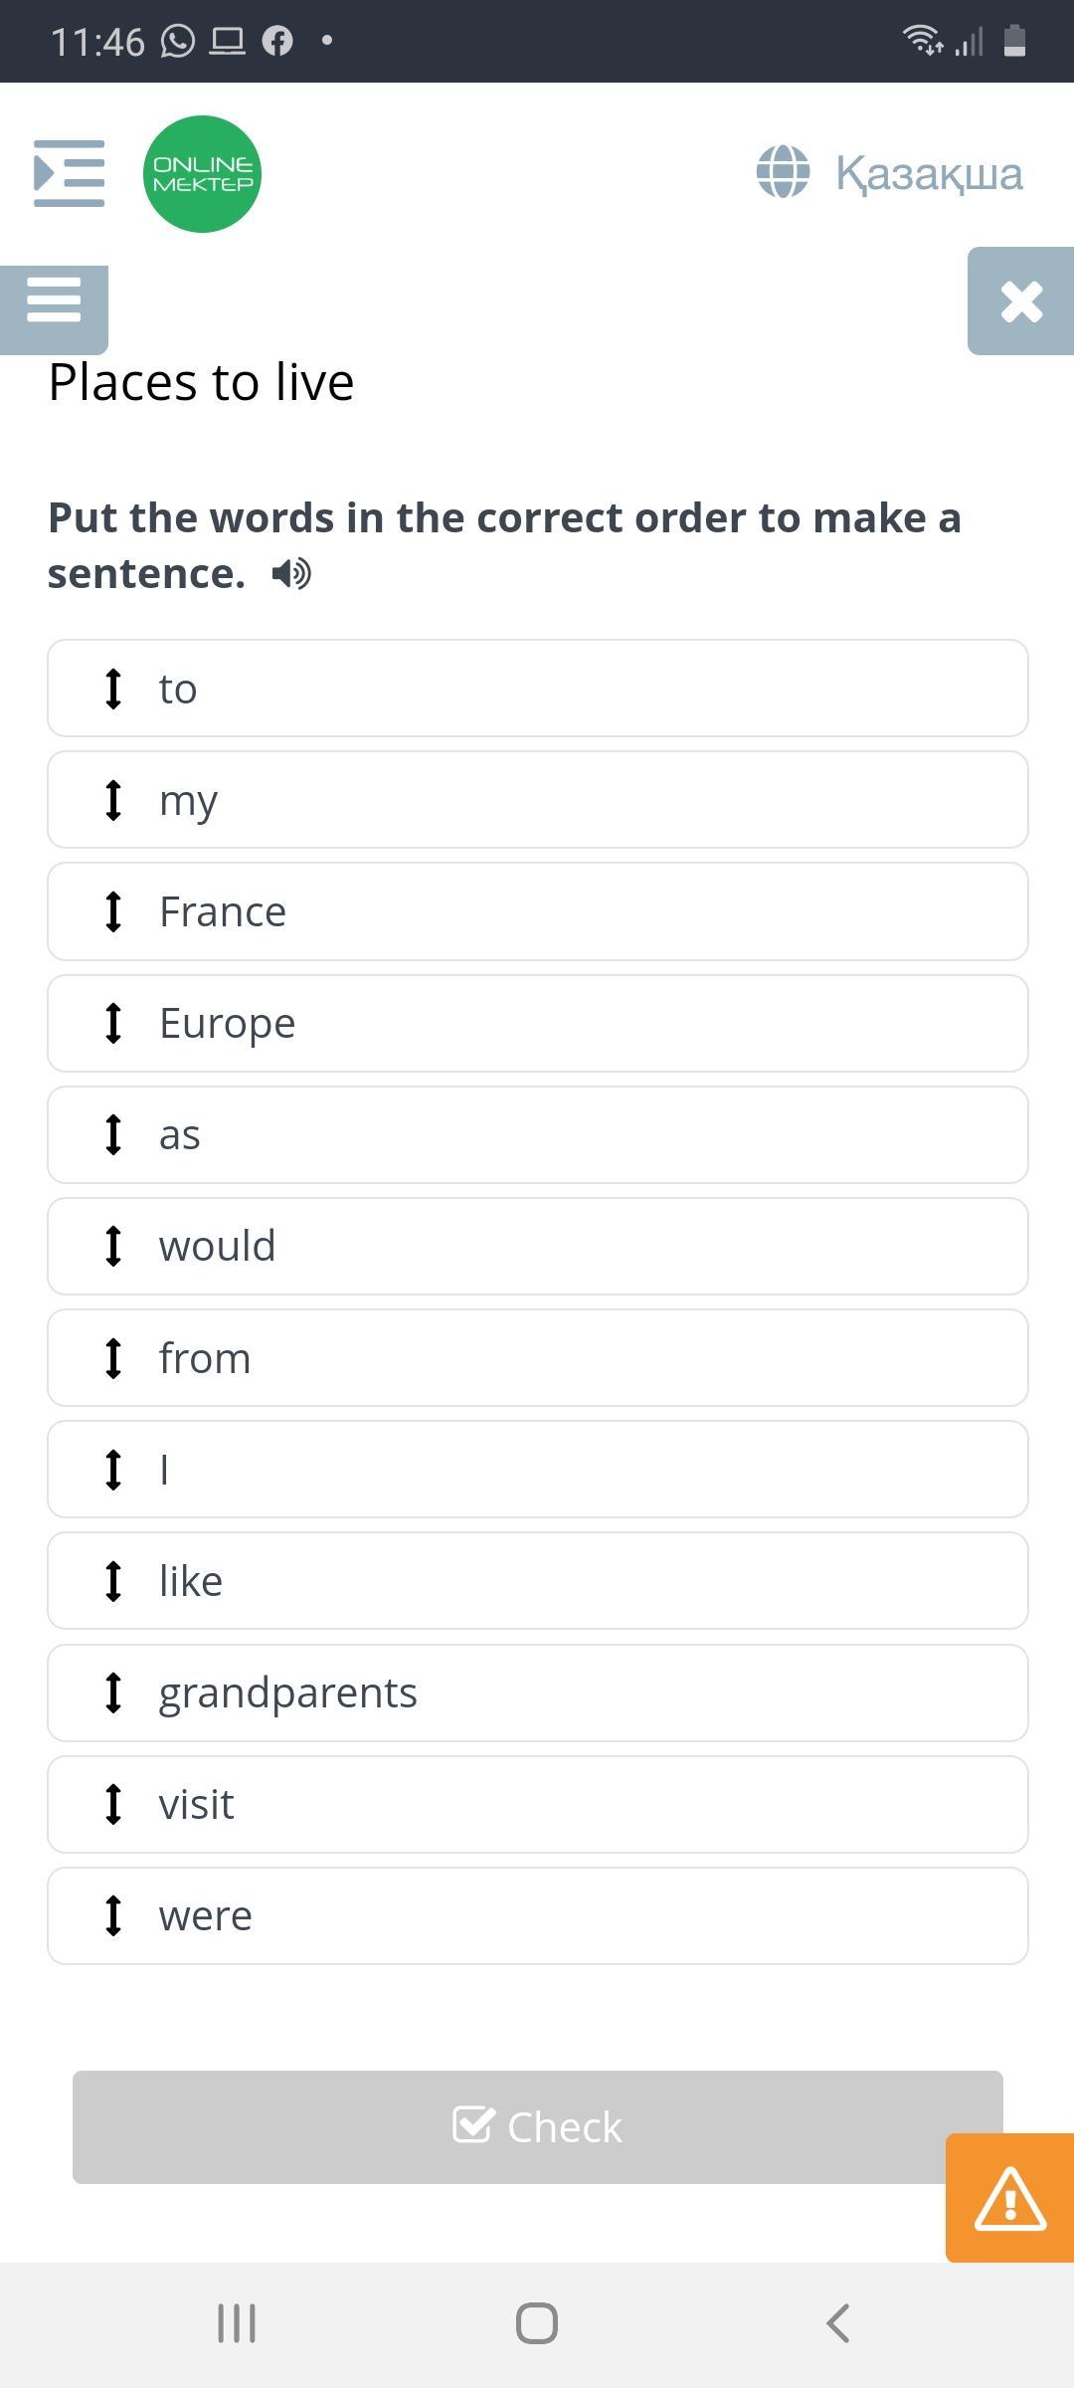The width and height of the screenshot is (1074, 2388).
Task: Select the 'Europe' word tile
Action: 537,1023
